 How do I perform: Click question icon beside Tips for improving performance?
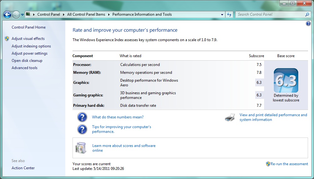[82, 129]
